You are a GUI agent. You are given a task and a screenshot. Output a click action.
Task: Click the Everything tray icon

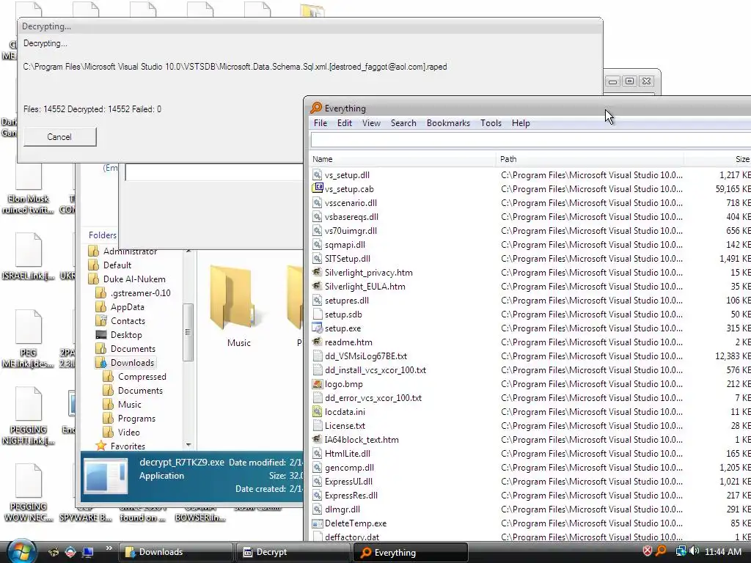click(661, 551)
